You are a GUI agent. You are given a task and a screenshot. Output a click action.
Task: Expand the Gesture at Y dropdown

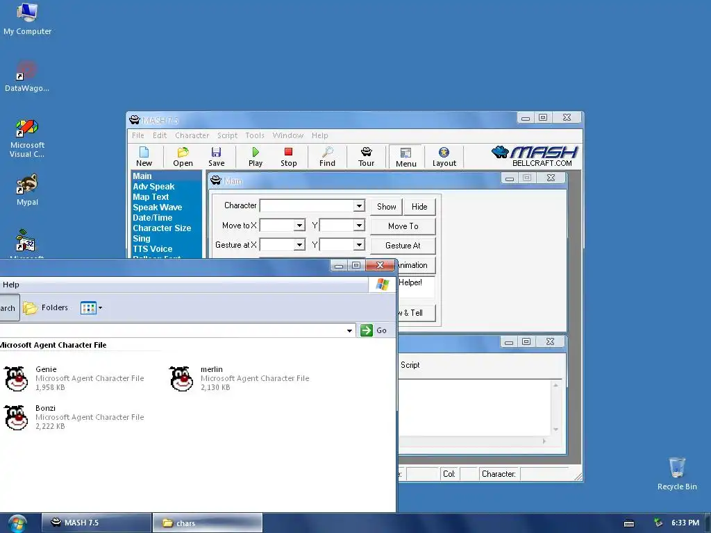[359, 245]
